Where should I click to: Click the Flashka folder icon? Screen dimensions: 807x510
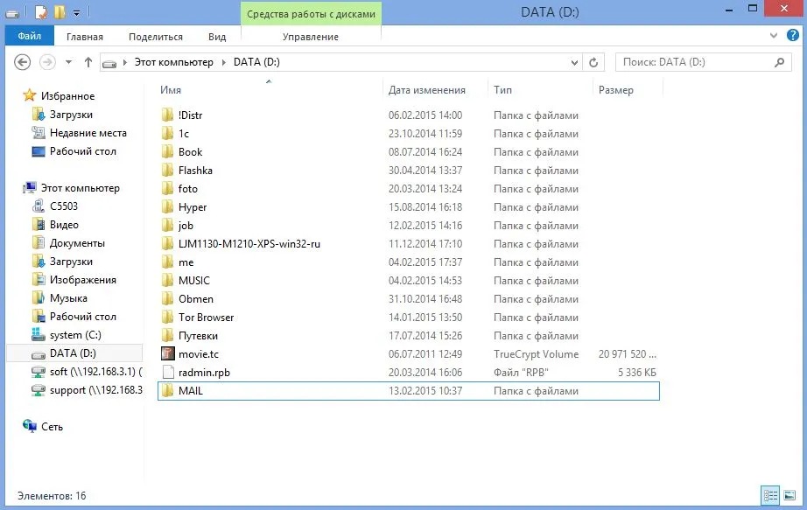167,171
